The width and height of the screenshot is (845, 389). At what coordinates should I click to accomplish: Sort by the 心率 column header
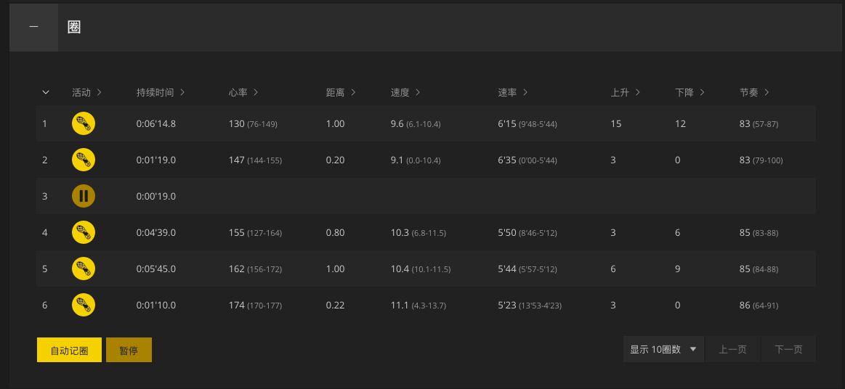click(243, 93)
